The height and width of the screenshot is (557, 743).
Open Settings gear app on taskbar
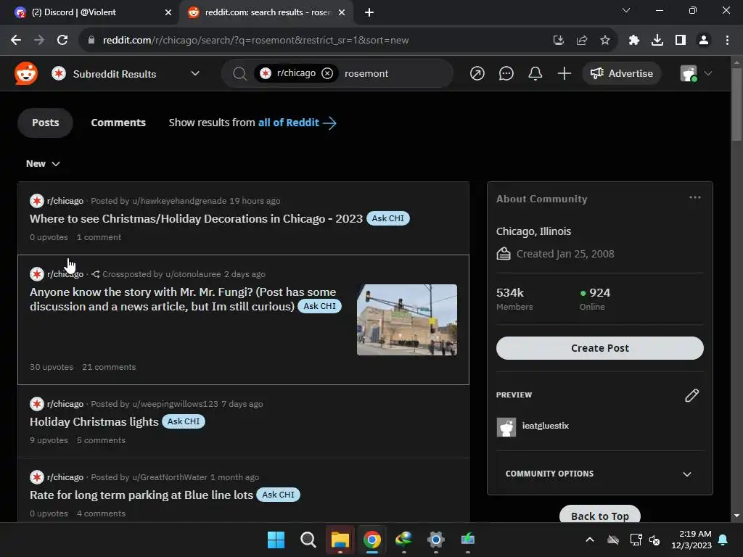(435, 540)
